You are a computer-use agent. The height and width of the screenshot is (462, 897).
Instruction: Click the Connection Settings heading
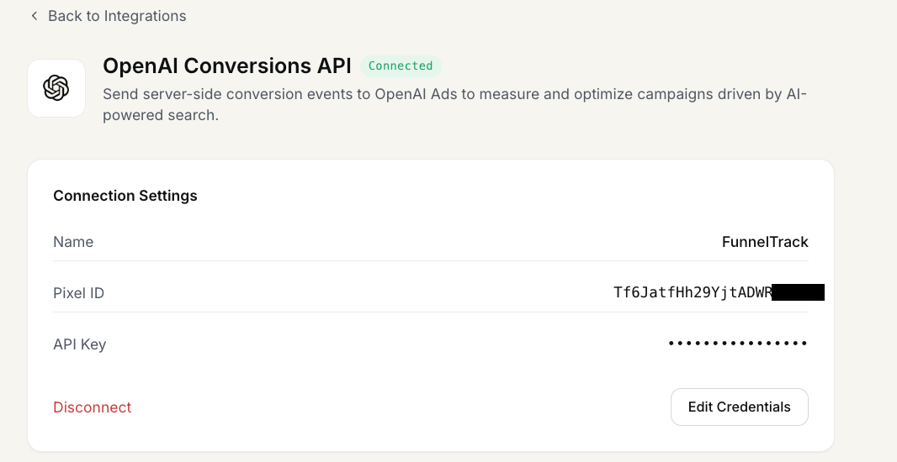point(125,196)
